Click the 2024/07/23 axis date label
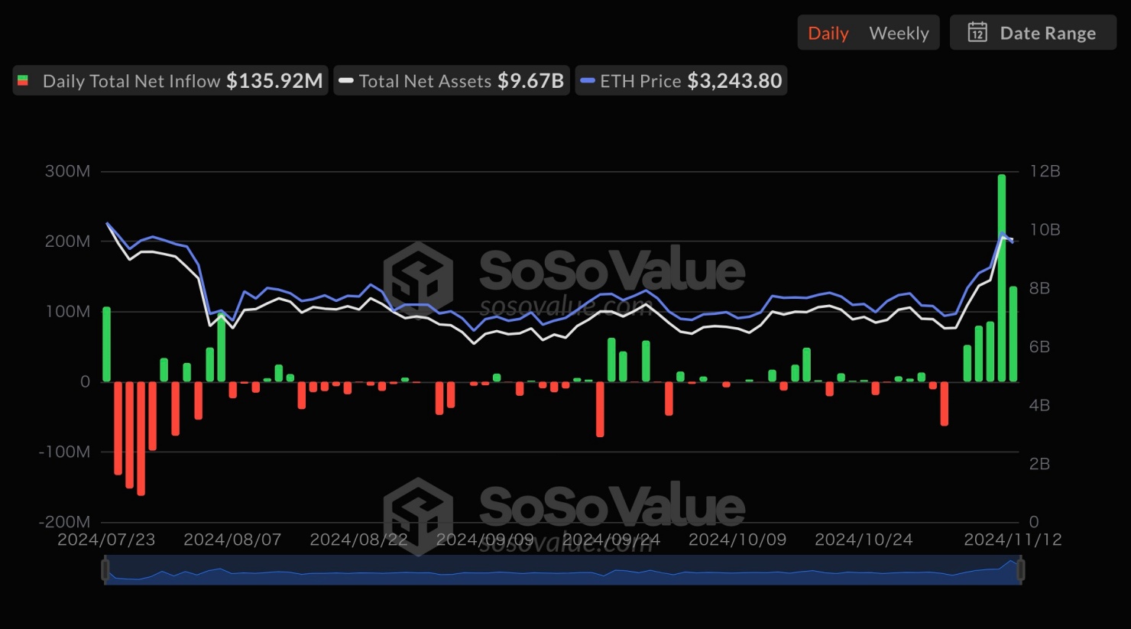Screen dimensions: 1131x629 (106, 540)
